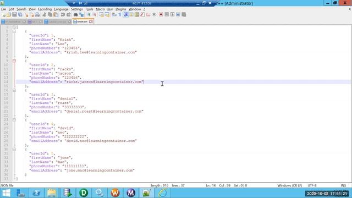Click Run Macro Multiple Times icon

pos(178,15)
